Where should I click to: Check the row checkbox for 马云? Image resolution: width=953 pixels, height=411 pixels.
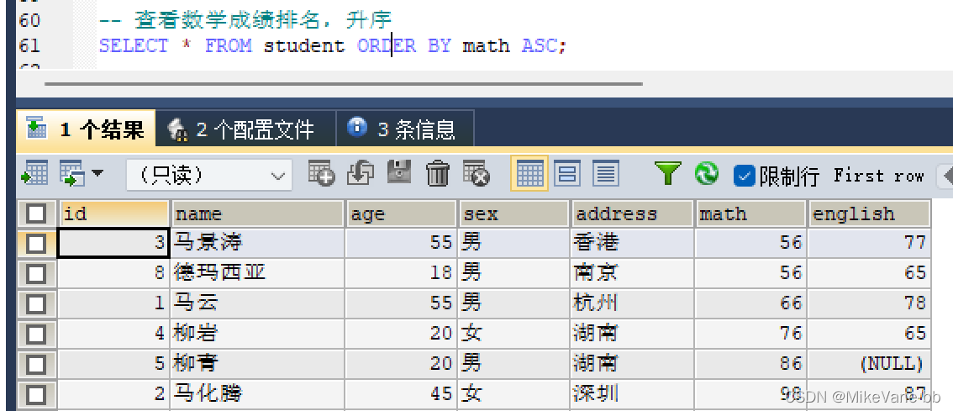coord(36,303)
